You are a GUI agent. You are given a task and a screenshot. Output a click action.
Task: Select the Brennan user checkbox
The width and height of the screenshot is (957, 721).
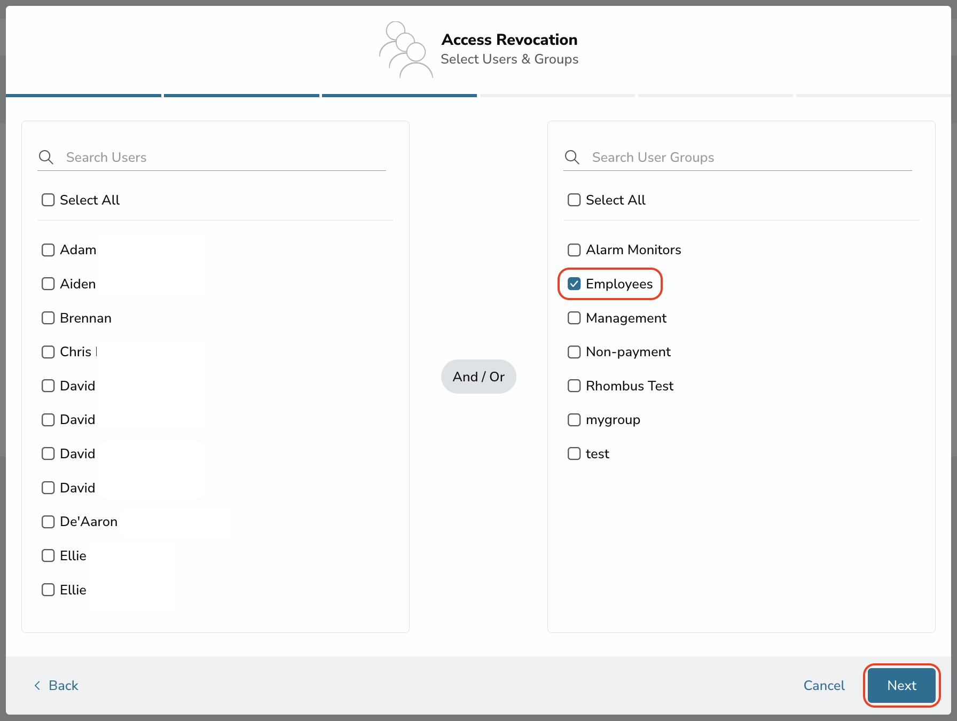(x=48, y=318)
